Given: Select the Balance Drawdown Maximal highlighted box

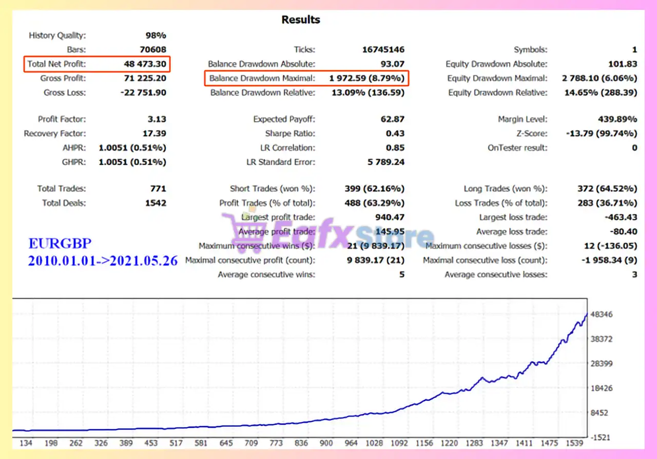Looking at the screenshot, I should (307, 78).
